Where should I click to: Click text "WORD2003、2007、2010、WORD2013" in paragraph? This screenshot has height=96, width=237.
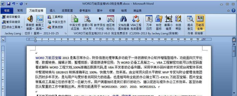click(129, 87)
